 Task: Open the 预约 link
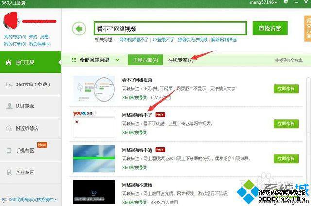[33, 37]
